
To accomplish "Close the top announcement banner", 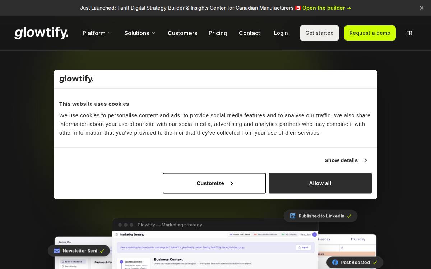I will click(422, 8).
